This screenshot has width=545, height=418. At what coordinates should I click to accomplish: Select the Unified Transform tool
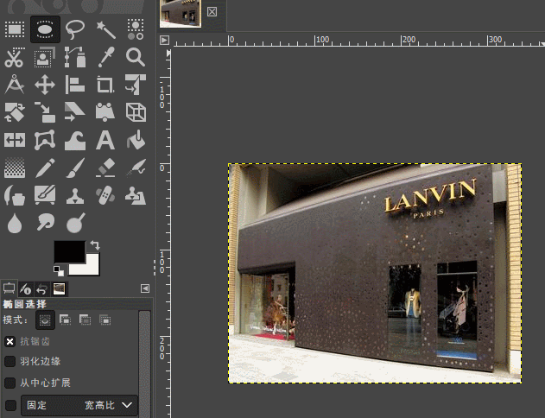point(136,85)
